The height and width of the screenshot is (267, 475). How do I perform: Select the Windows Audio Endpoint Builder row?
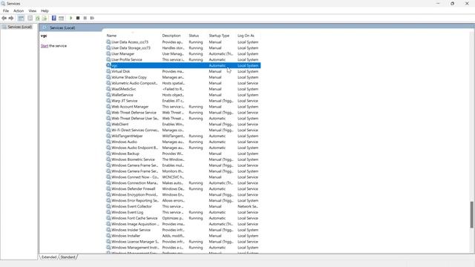pyautogui.click(x=183, y=148)
